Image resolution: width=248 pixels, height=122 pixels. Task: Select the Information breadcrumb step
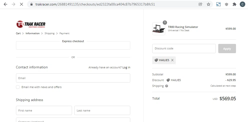click(32, 33)
